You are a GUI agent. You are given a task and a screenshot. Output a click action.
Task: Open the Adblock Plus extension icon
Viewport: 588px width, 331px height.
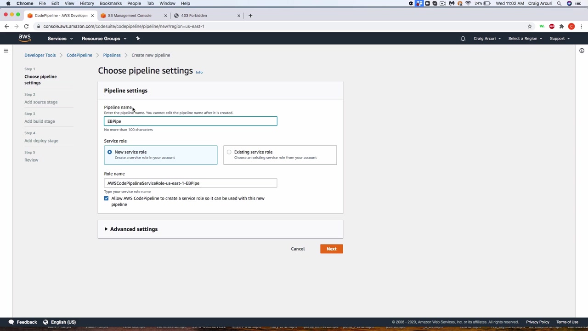coord(552,26)
